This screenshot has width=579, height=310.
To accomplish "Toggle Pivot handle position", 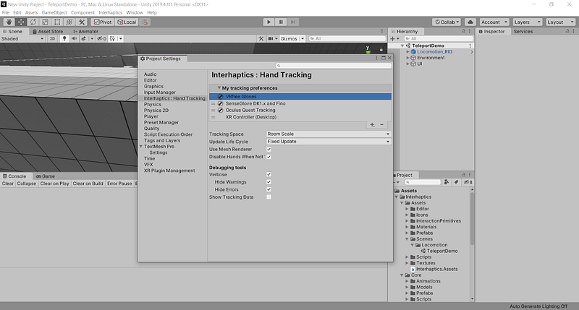I will pyautogui.click(x=102, y=22).
